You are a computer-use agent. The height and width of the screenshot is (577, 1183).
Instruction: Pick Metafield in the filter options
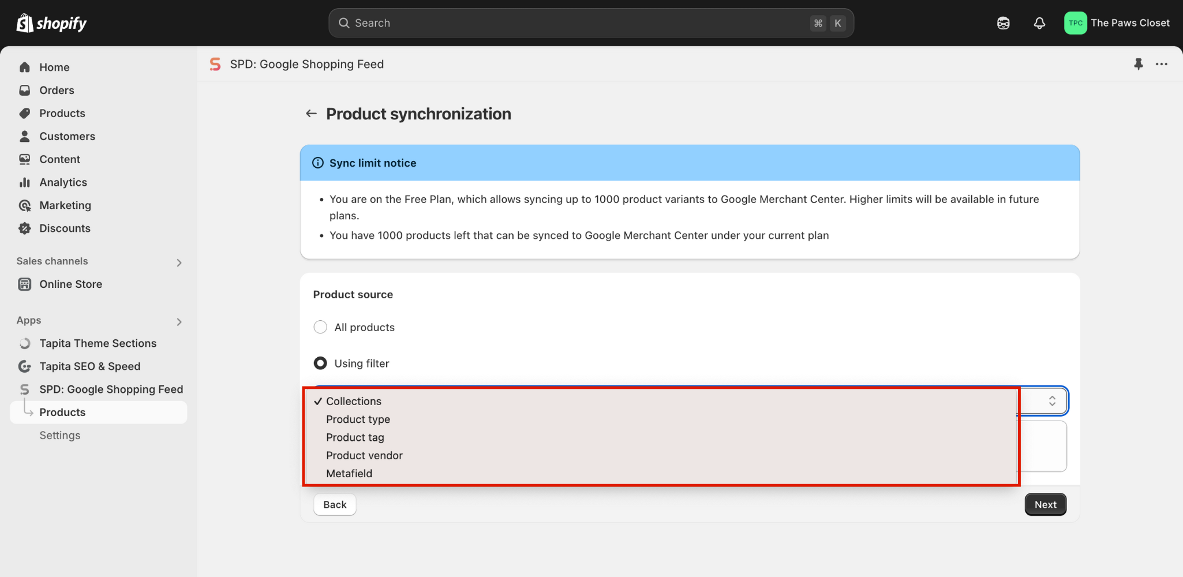tap(349, 474)
